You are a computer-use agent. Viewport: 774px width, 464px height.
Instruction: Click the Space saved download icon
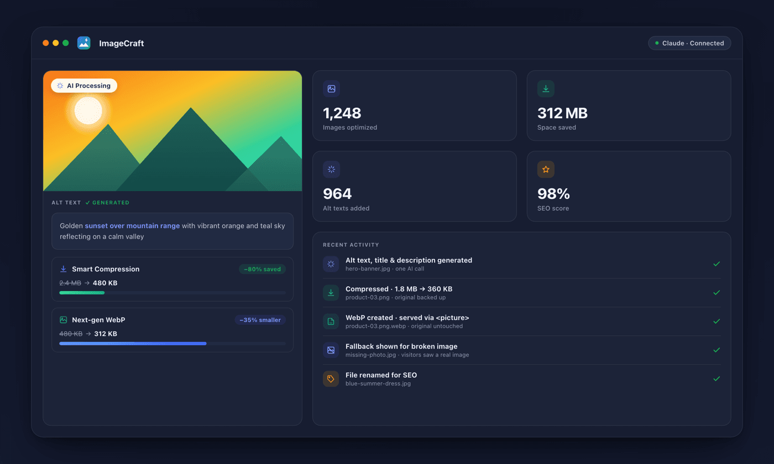pos(546,88)
